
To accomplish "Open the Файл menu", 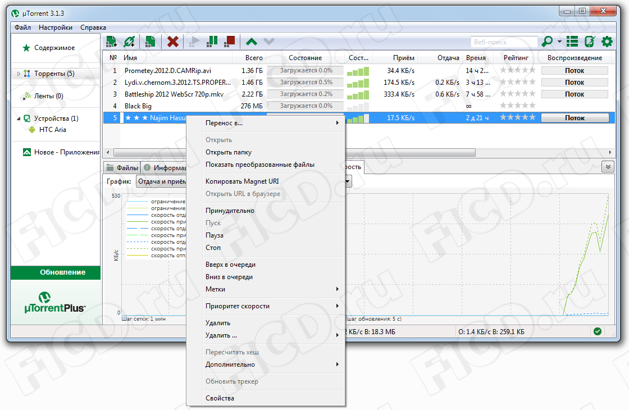I will [23, 28].
